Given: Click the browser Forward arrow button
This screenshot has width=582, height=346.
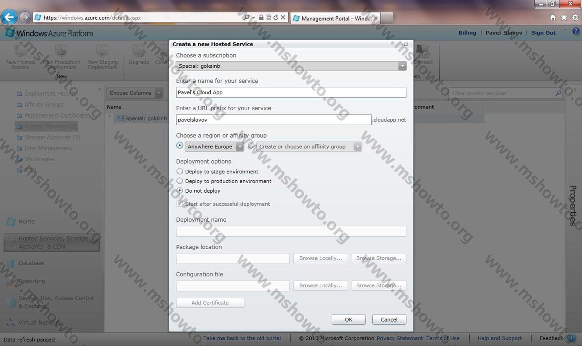Looking at the screenshot, I should [x=25, y=17].
